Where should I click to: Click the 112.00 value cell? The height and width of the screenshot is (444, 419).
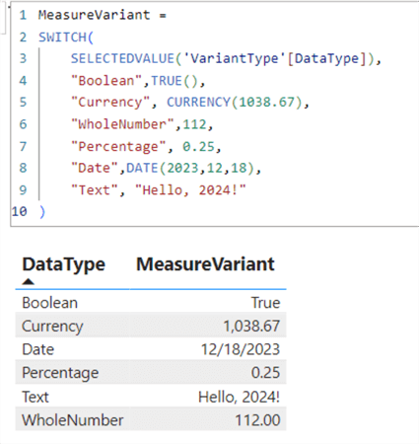click(257, 420)
